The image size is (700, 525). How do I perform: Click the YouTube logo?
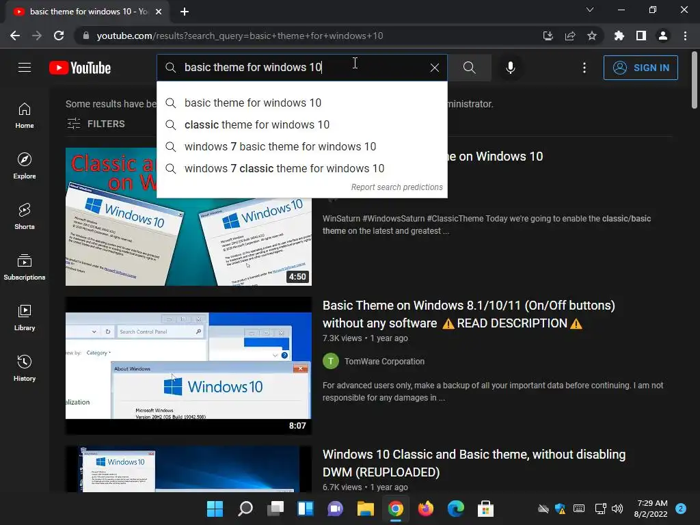point(80,68)
